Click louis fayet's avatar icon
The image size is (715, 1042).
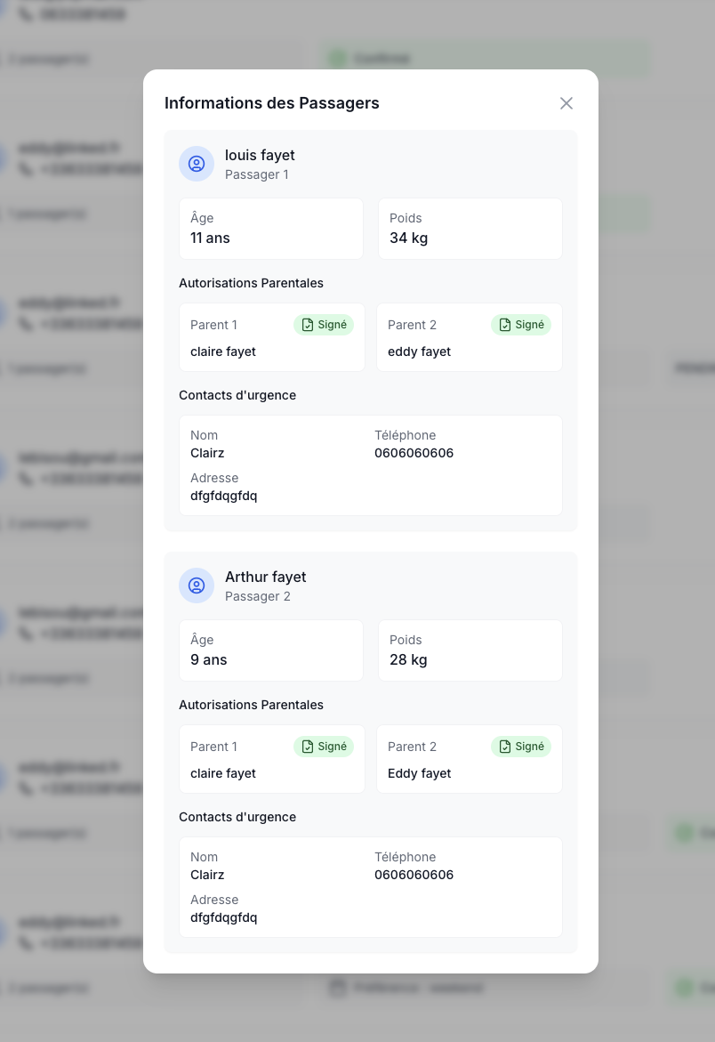point(197,164)
